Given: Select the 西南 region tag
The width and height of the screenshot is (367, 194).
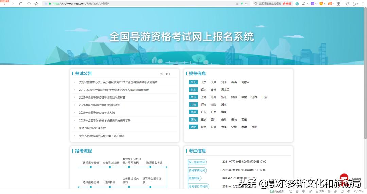Looking at the screenshot, I should tap(193, 120).
